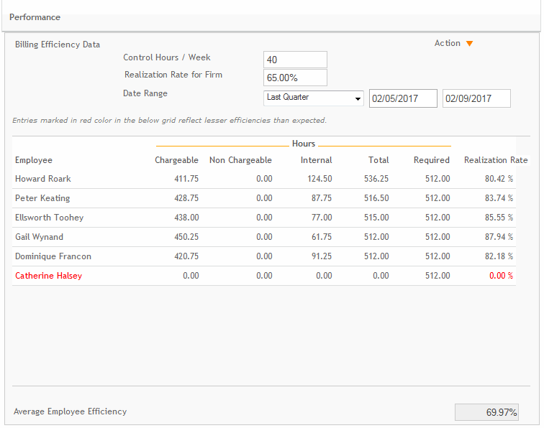544x428 pixels.
Task: Click Catherine Halsey's red 0.00 % rate
Action: pos(501,276)
